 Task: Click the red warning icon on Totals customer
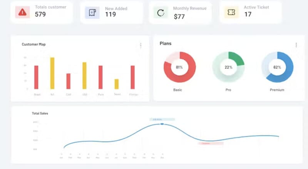point(22,12)
